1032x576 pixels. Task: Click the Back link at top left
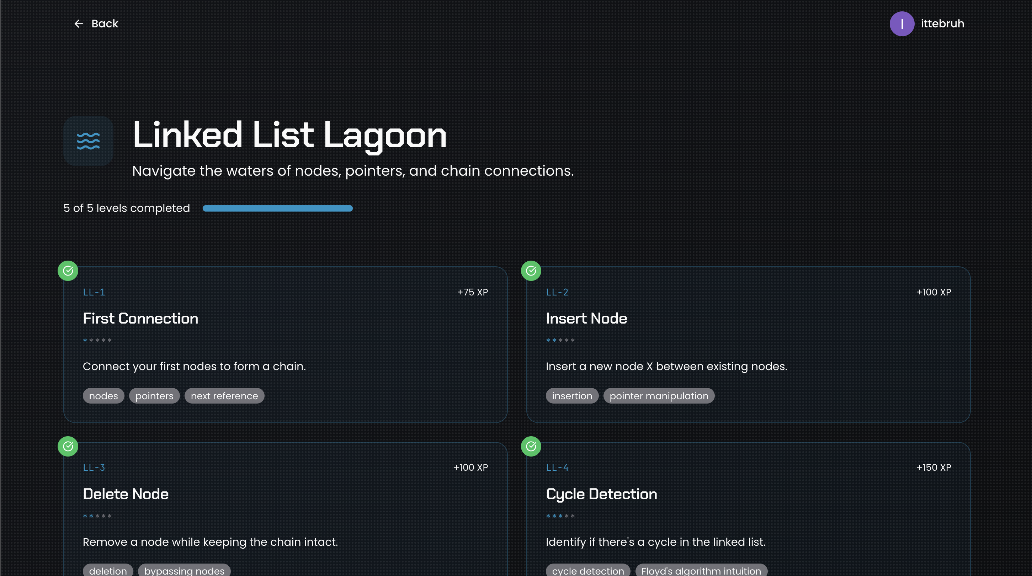105,23
